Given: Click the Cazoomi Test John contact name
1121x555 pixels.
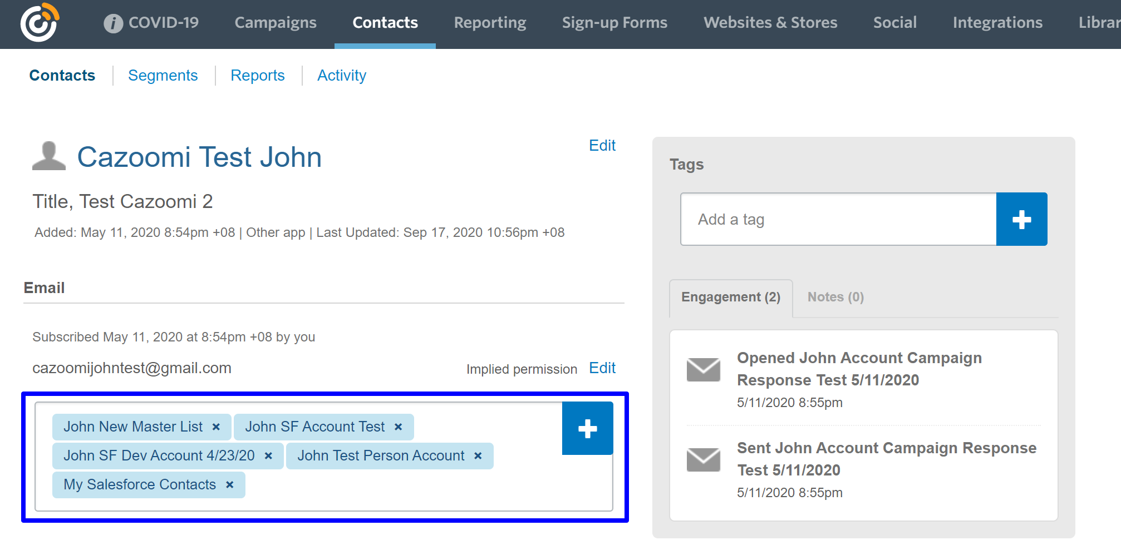Looking at the screenshot, I should click(199, 157).
